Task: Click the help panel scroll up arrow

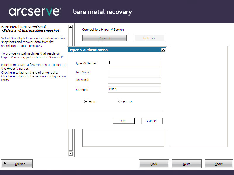Action: click(x=70, y=27)
